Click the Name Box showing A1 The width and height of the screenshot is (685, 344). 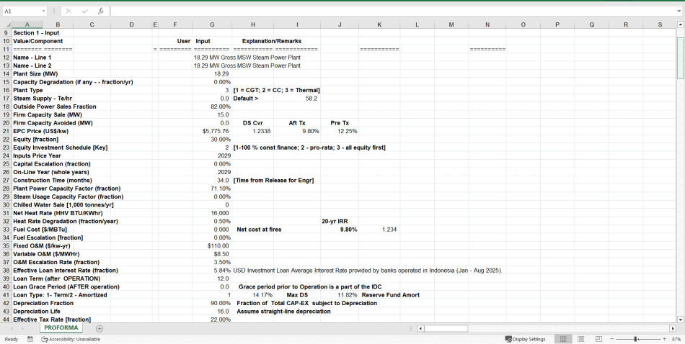22,11
